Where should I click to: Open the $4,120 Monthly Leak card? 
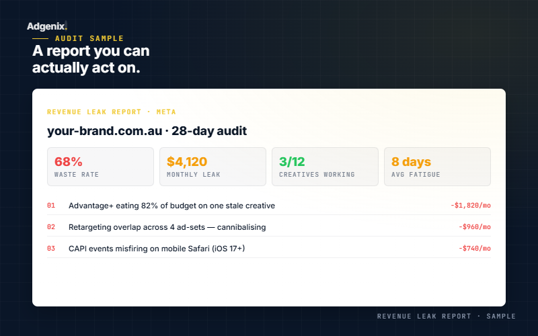click(x=213, y=167)
